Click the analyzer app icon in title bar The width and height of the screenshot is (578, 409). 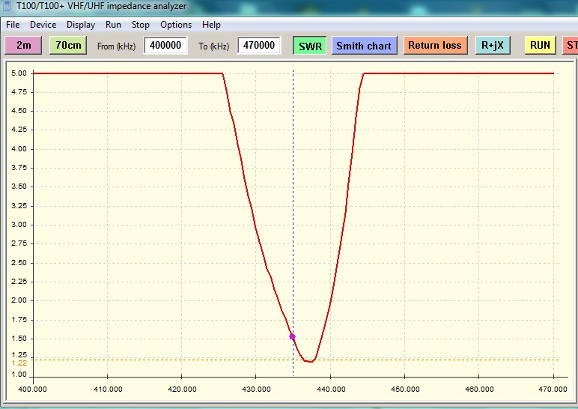point(7,6)
